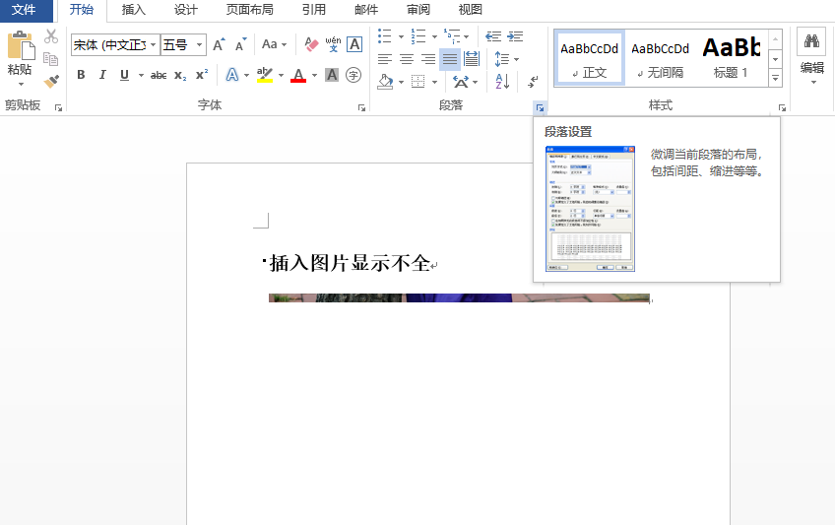This screenshot has height=525, width=835.
Task: Open the Change Case Aa dropdown
Action: (274, 44)
